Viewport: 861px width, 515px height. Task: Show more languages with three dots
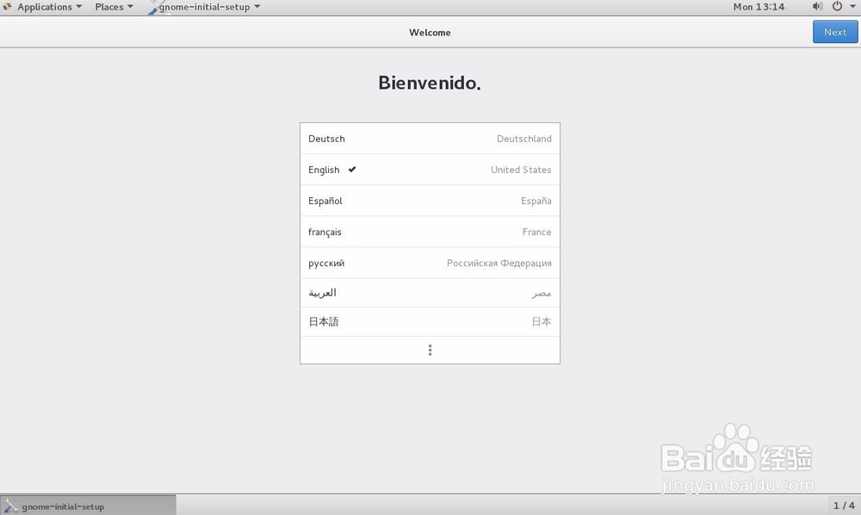tap(430, 351)
